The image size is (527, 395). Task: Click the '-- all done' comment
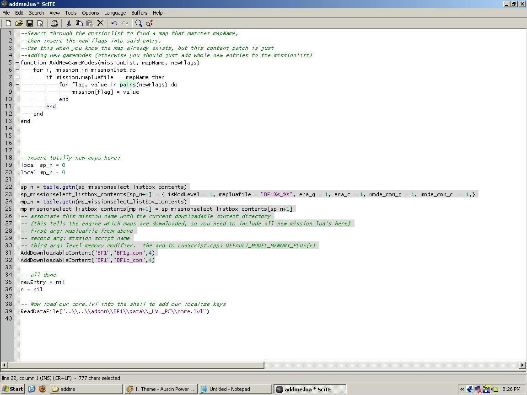coord(38,274)
